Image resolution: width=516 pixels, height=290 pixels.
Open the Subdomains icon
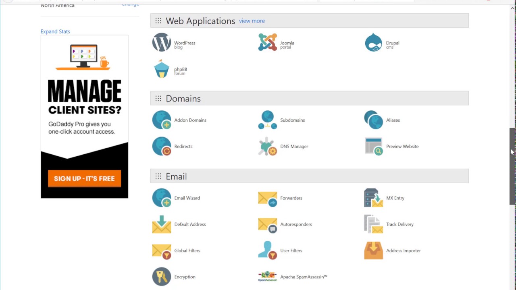coord(268,120)
